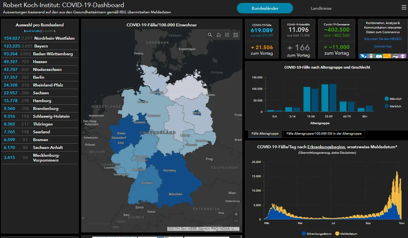The image size is (408, 238).
Task: Open the Corona Hub link
Action: [383, 46]
